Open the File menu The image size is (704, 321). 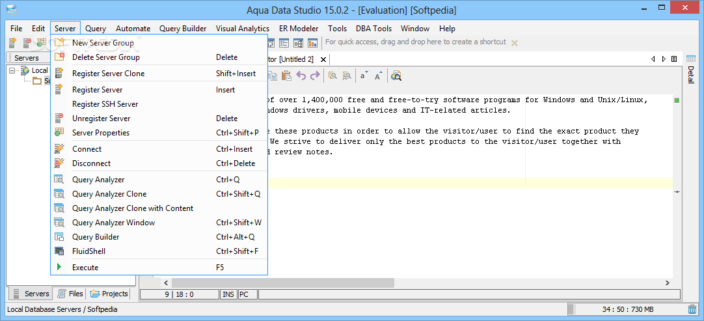coord(16,29)
